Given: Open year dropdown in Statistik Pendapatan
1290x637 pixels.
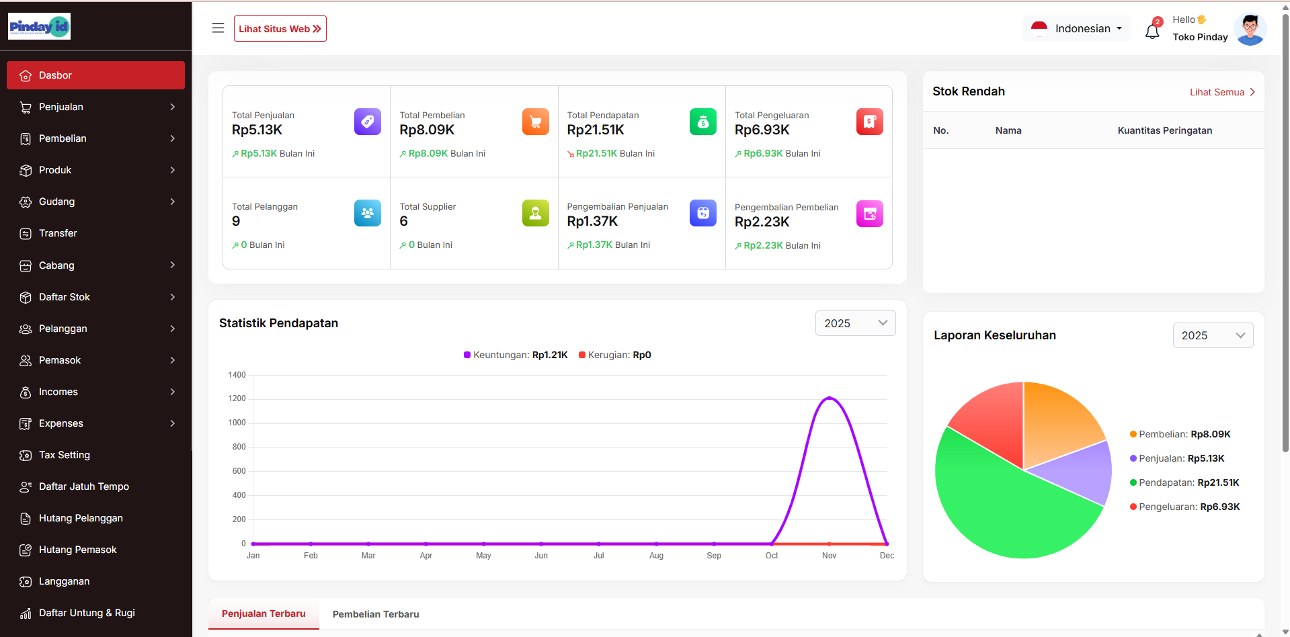Looking at the screenshot, I should pyautogui.click(x=854, y=323).
